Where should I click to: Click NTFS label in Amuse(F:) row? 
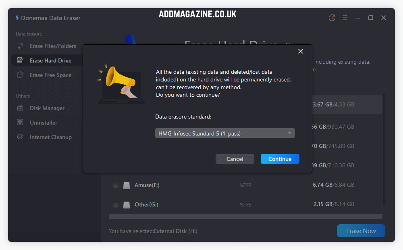pyautogui.click(x=245, y=185)
